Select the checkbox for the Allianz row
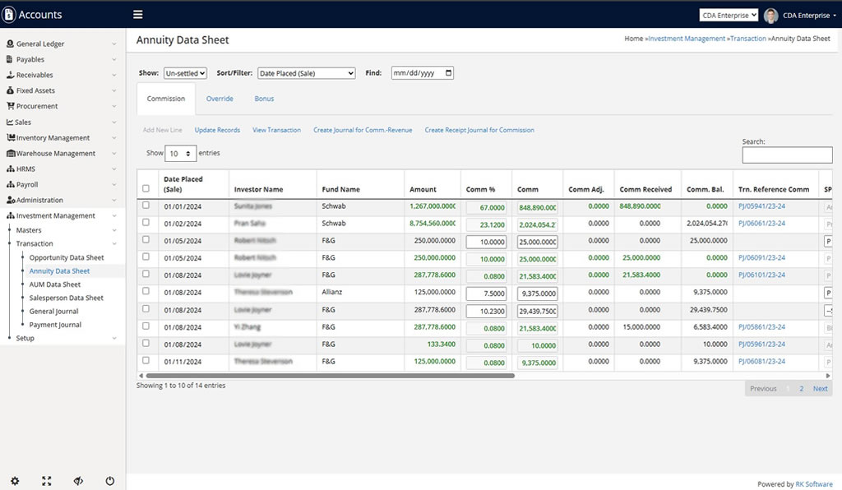Screen dimensions: 842x490 [146, 291]
